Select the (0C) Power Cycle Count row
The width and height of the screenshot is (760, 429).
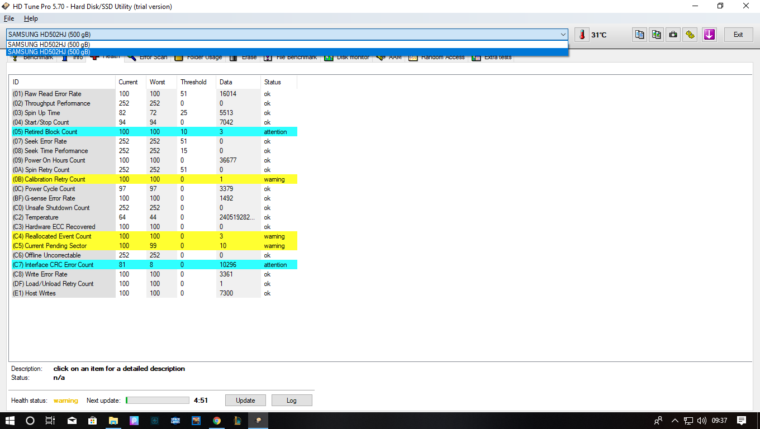coord(154,189)
